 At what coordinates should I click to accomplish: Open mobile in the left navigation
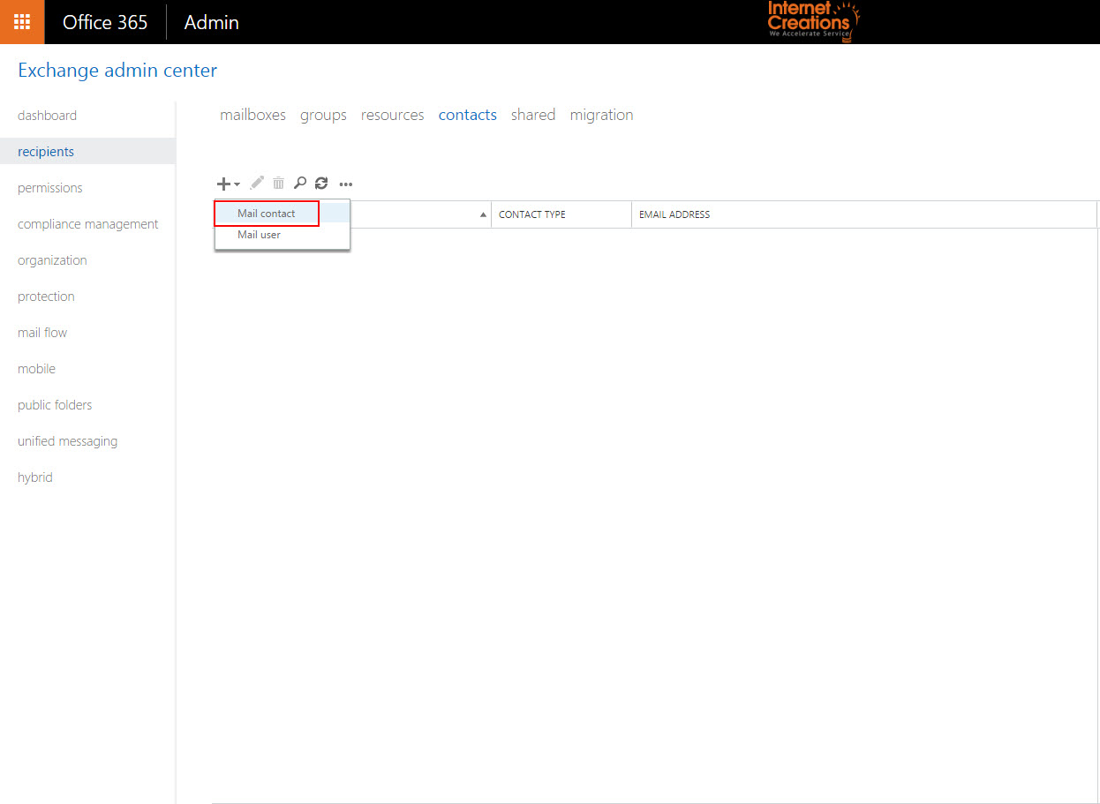point(36,369)
